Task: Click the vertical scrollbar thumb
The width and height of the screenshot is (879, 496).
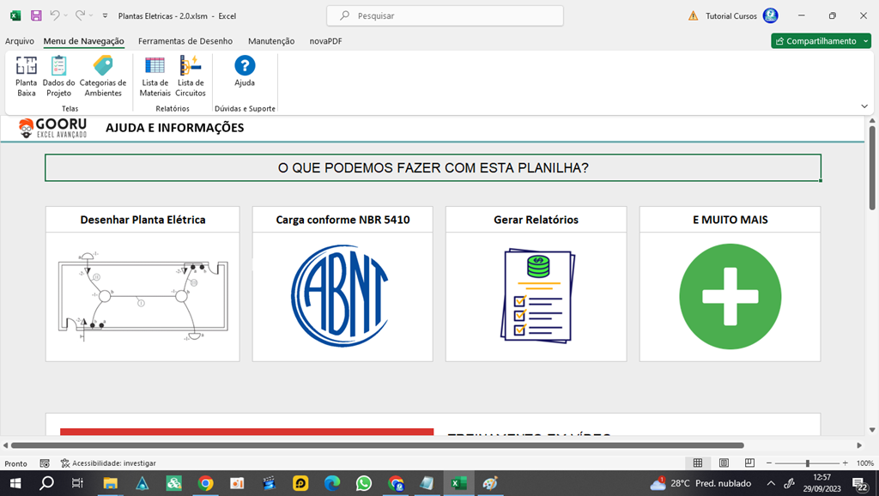Action: [872, 168]
